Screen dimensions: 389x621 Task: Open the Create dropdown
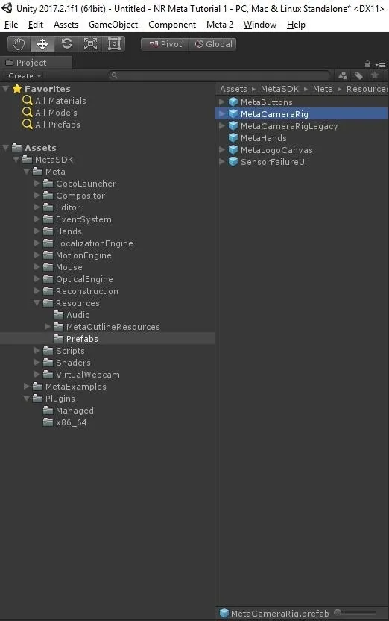pos(25,75)
